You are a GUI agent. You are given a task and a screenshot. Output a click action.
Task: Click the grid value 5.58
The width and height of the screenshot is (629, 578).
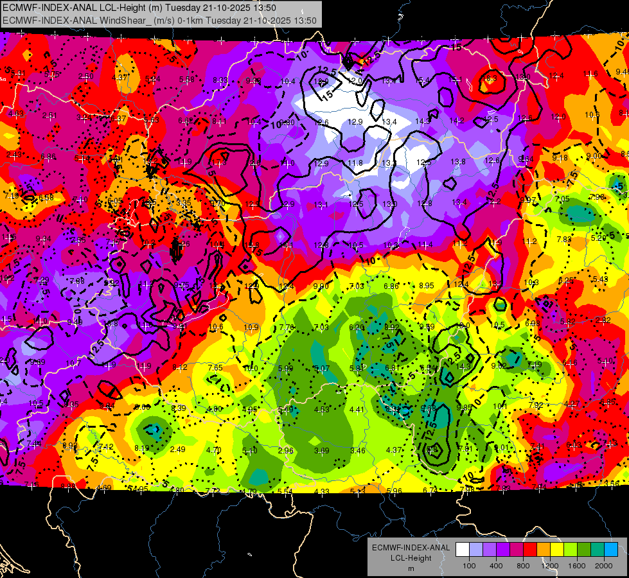point(187,80)
